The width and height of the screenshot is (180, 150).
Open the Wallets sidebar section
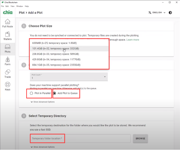[x=7, y=36]
